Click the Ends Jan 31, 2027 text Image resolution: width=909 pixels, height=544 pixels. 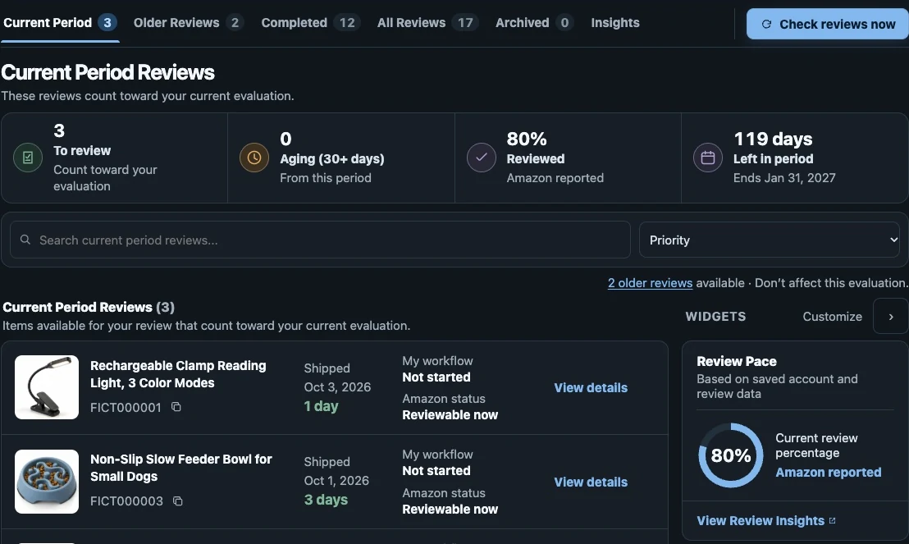784,178
